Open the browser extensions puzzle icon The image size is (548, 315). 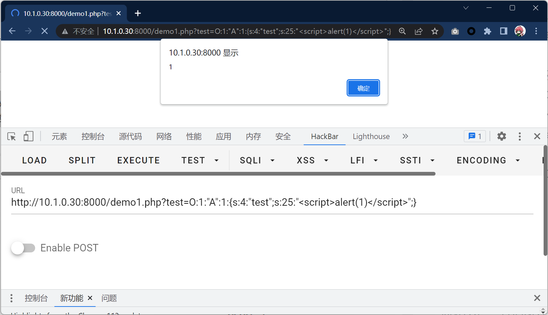click(487, 31)
